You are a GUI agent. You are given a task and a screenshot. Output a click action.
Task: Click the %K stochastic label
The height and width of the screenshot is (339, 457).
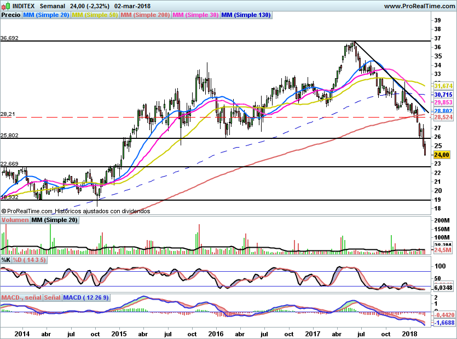pyautogui.click(x=6, y=259)
